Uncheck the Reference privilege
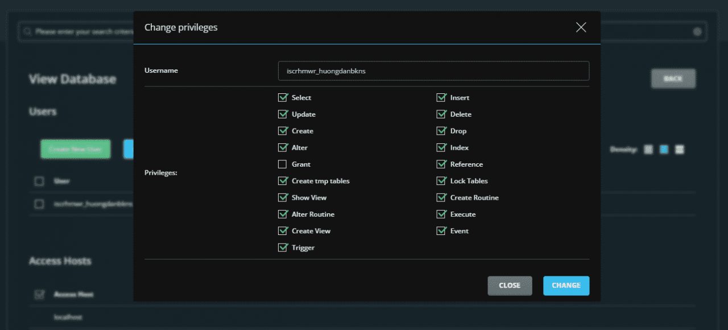This screenshot has height=330, width=728. (x=441, y=164)
